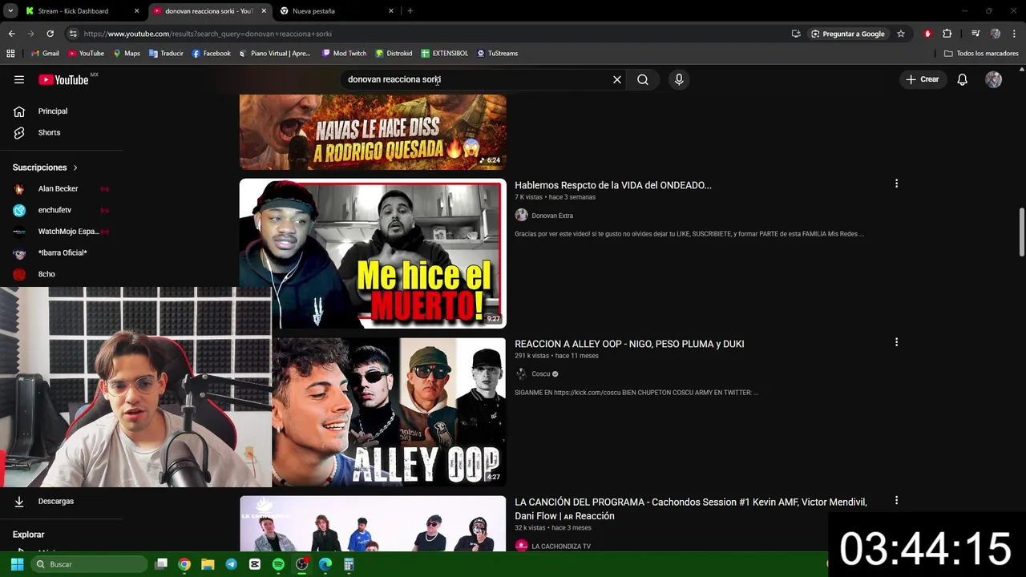Open the Extensions puzzle icon

[x=947, y=34]
